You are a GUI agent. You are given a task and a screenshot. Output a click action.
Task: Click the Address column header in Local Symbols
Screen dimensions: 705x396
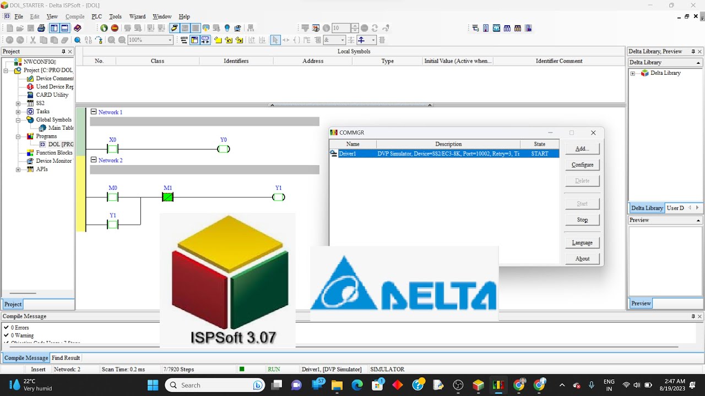313,61
